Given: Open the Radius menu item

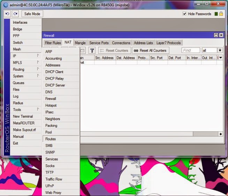Looking at the screenshot, I should point(26,103).
